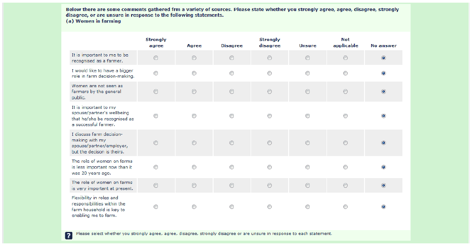Pick Disagree for flexibility in roles statement

[x=232, y=207]
